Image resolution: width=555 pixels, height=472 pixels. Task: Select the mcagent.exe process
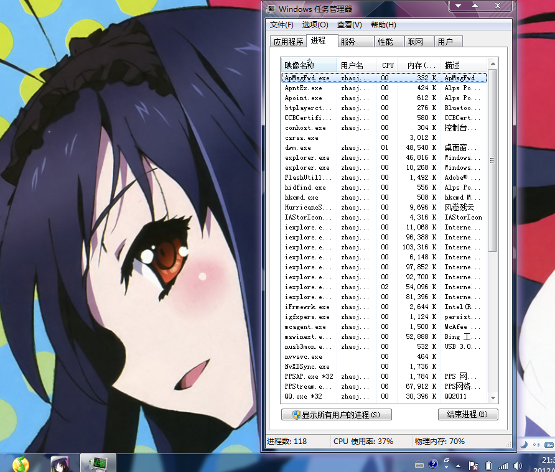[x=384, y=326]
